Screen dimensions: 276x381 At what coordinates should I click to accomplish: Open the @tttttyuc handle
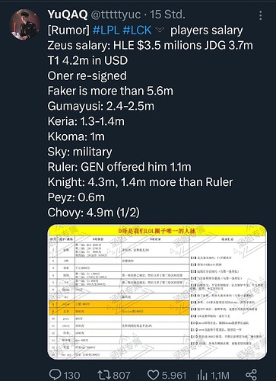click(116, 14)
